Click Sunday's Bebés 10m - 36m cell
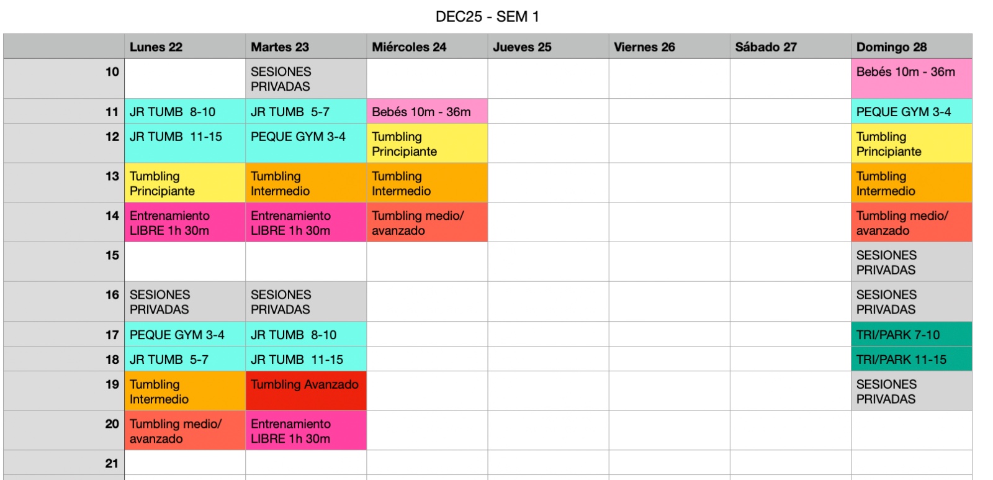 click(x=910, y=78)
